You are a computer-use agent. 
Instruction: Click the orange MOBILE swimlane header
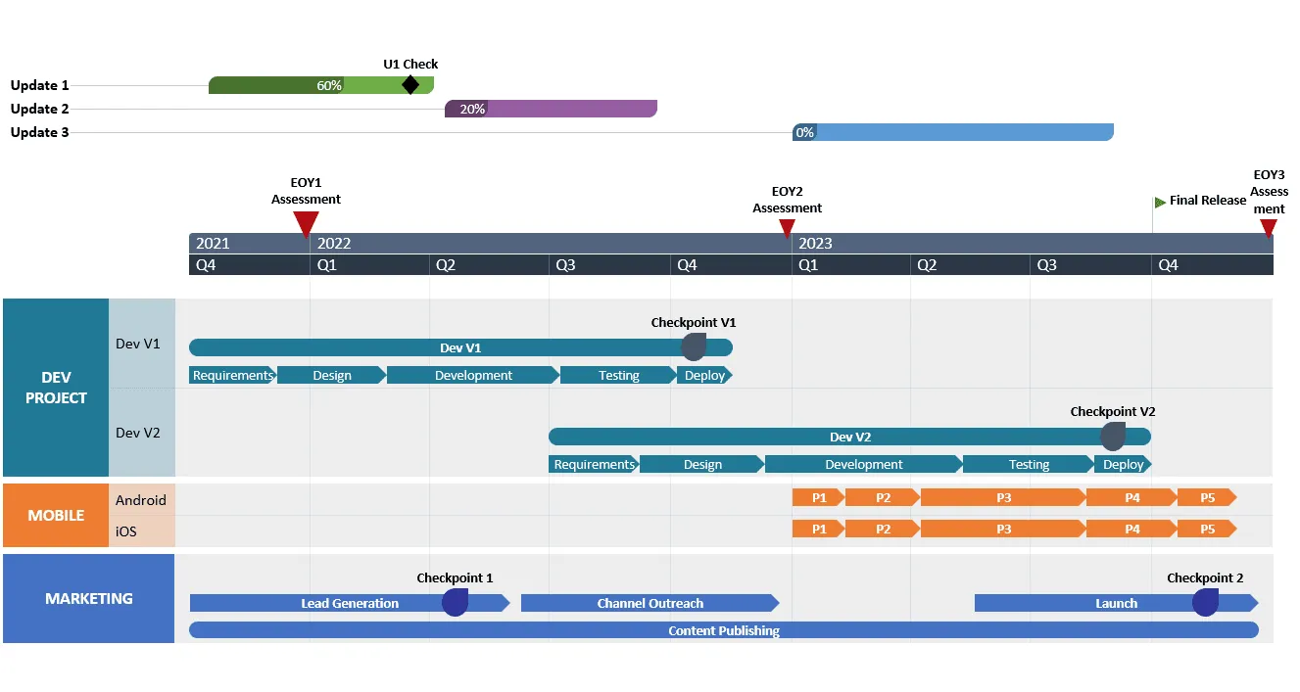(x=56, y=515)
